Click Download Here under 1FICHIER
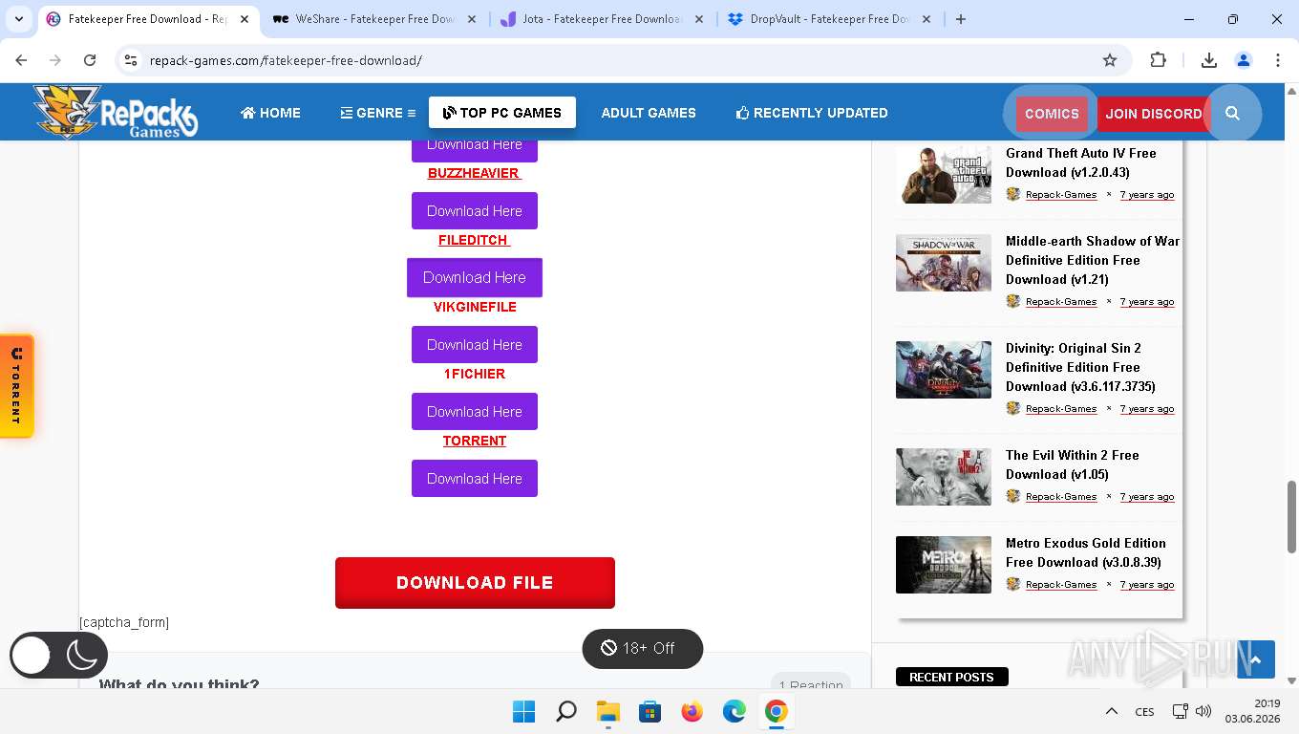Viewport: 1299px width, 734px height. tap(475, 412)
